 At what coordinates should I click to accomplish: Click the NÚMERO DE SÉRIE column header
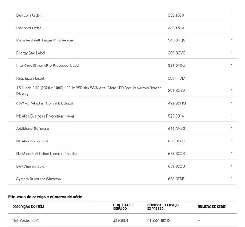click(x=212, y=207)
